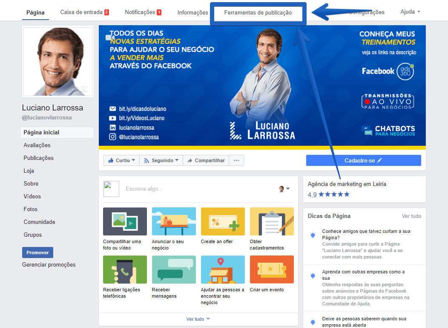This screenshot has width=448, height=328.
Task: Open the Sobre section
Action: pyautogui.click(x=31, y=184)
